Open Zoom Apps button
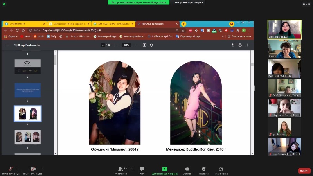This screenshot has height=176, width=313. tap(221, 171)
